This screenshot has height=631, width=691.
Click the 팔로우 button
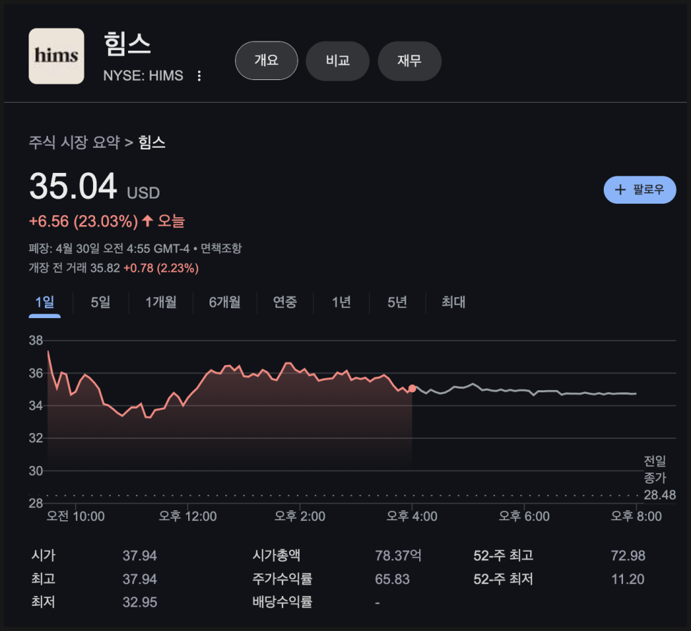[639, 189]
